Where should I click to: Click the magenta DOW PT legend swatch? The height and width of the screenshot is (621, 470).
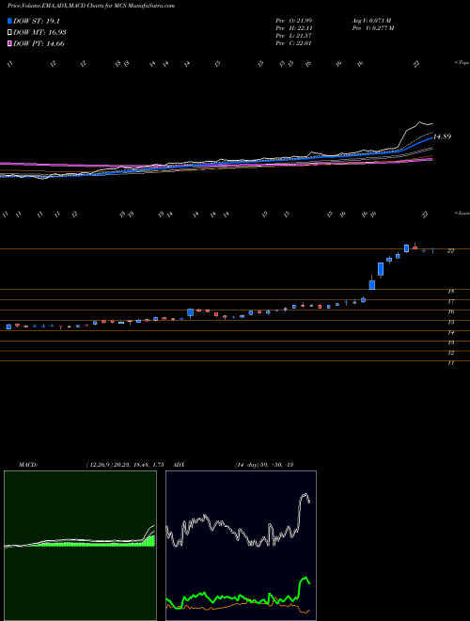9,43
